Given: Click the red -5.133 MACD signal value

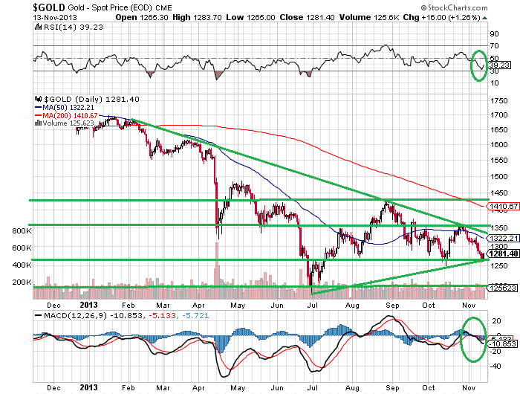Looking at the screenshot, I should coord(162,316).
